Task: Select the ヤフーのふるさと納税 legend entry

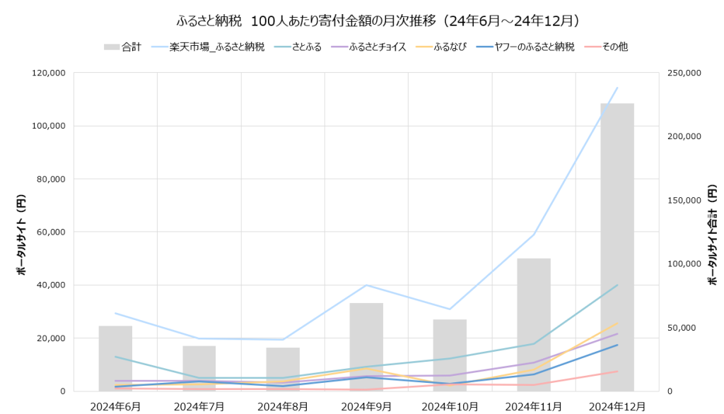Action: tap(525, 47)
